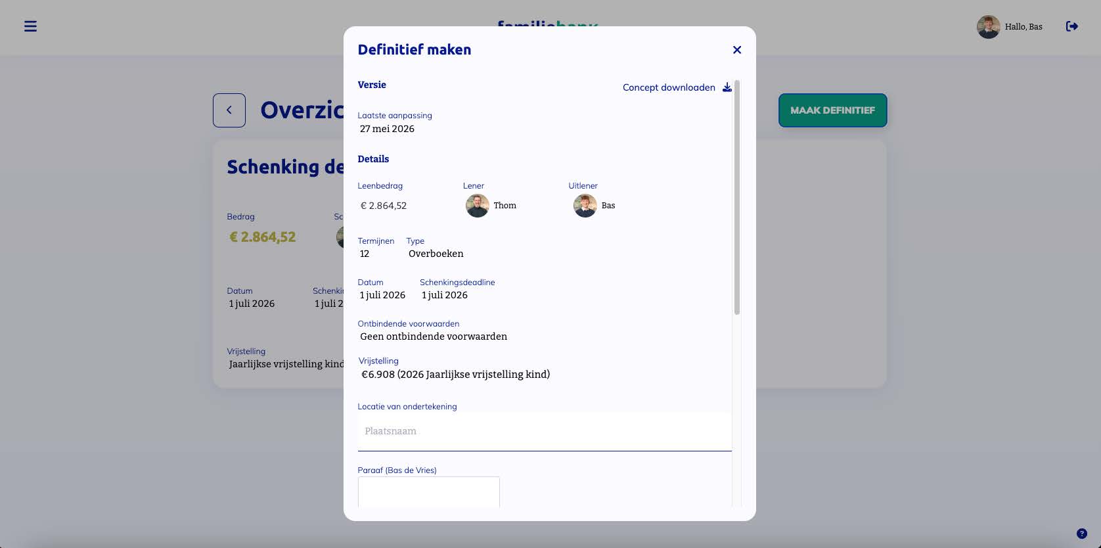1101x548 pixels.
Task: Click the Bedrag amount € 2.864,52 on background page
Action: pyautogui.click(x=263, y=237)
